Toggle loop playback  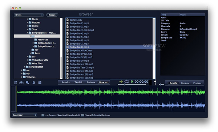tap(127, 82)
